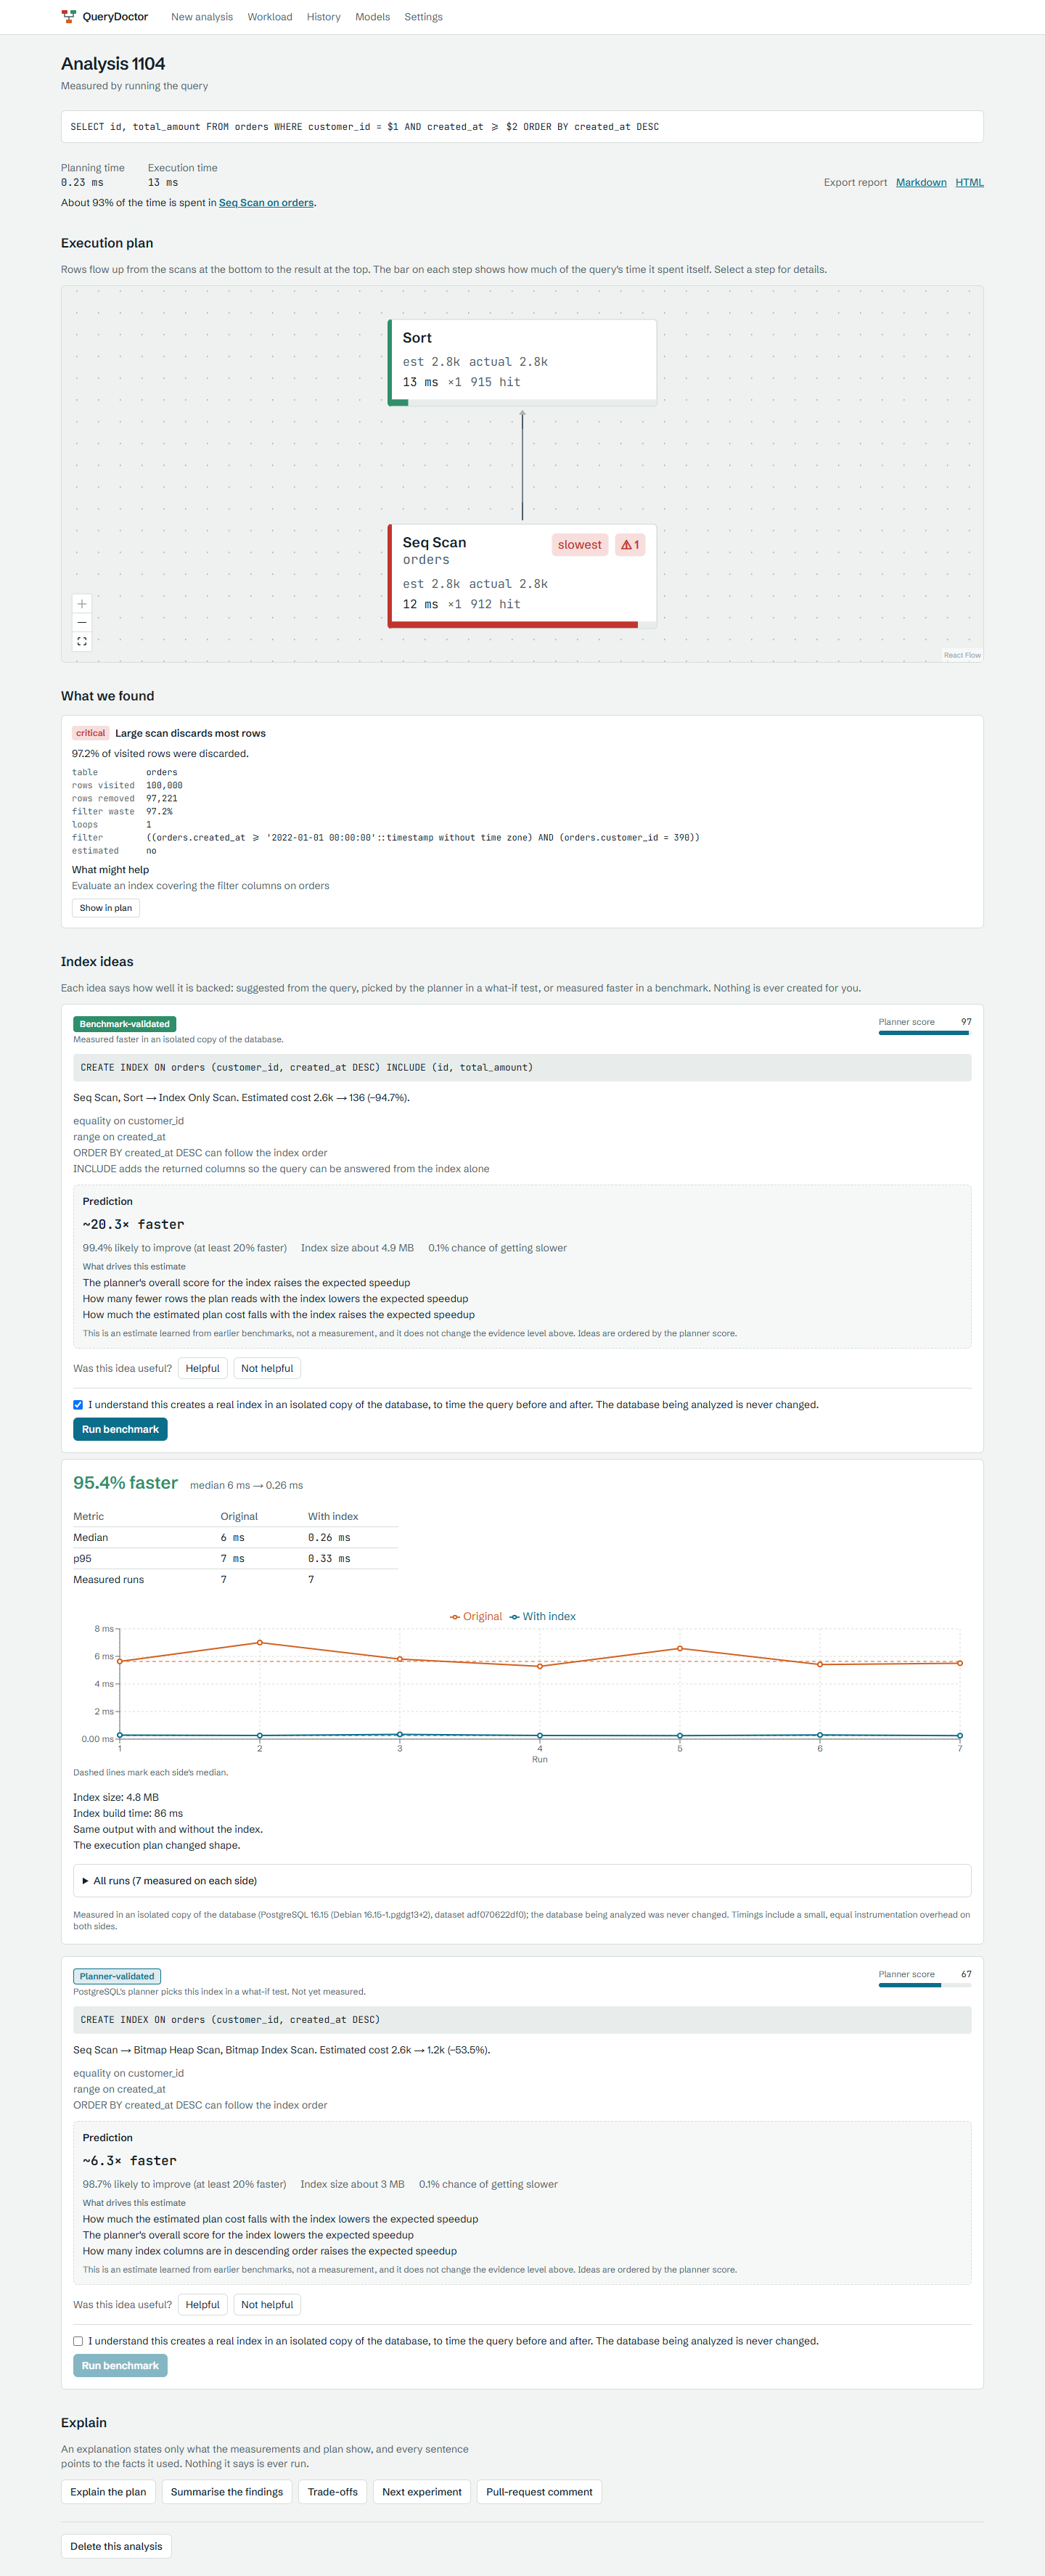Click the Index size: 4.8 MB line
This screenshot has width=1045, height=2576.
(116, 1797)
